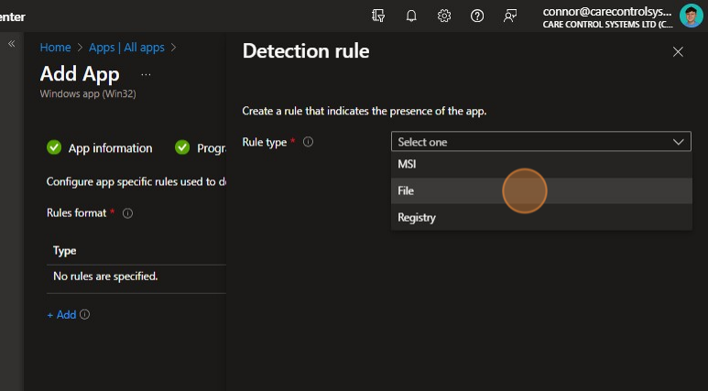Click the user account avatar

click(x=691, y=16)
